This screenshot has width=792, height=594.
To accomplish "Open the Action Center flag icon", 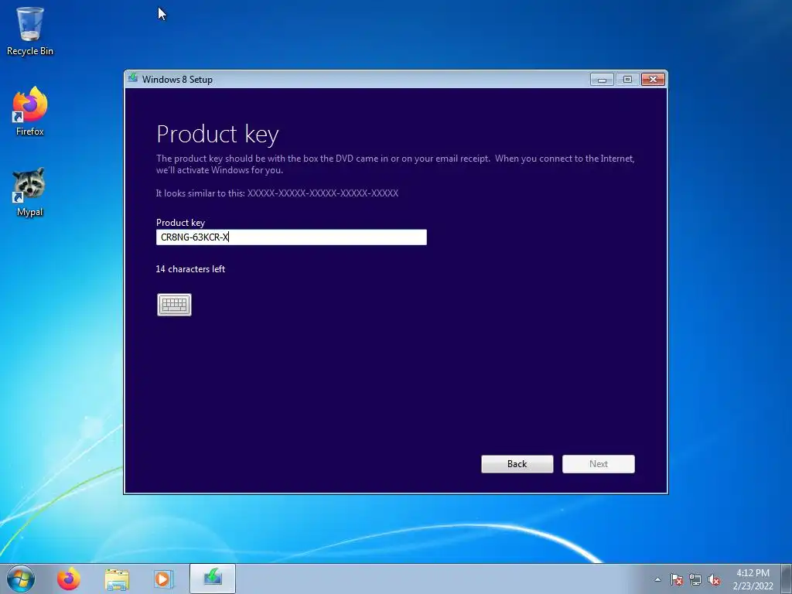I will (677, 579).
